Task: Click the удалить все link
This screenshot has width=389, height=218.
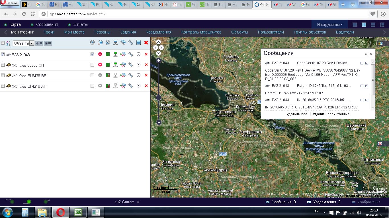Action: point(297,114)
